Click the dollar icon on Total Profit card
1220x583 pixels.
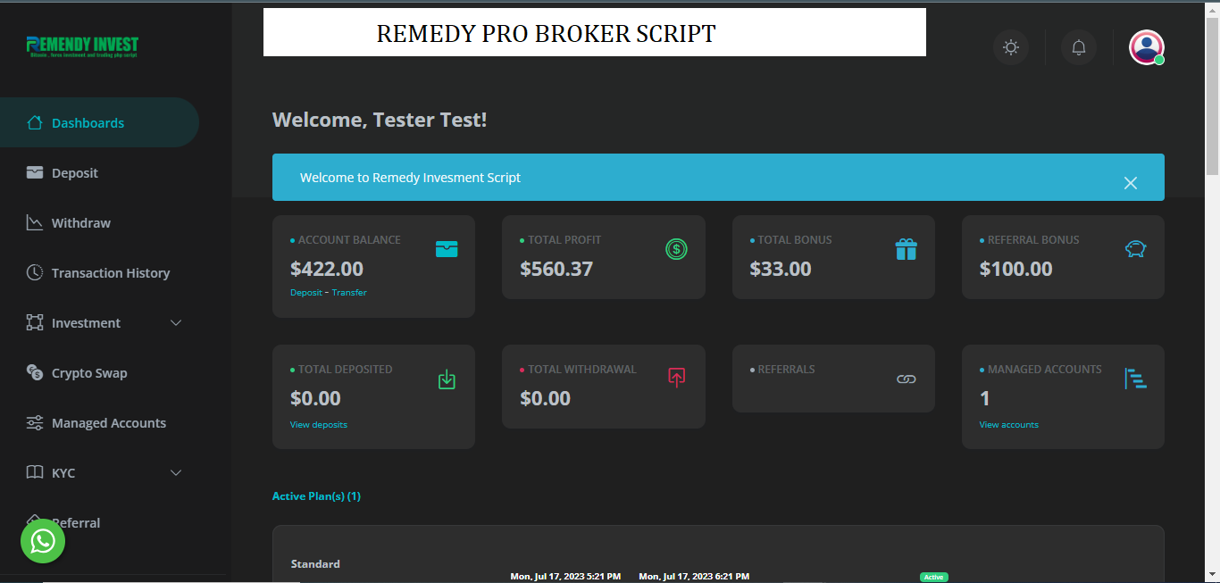click(676, 249)
